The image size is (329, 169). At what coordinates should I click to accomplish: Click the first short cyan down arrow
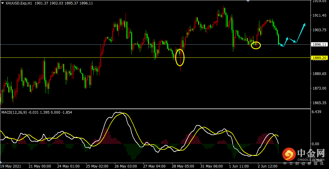(281, 45)
